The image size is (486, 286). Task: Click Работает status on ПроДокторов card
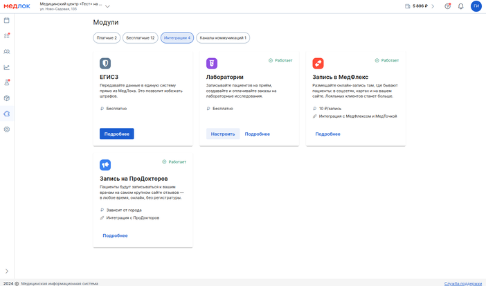pyautogui.click(x=174, y=162)
